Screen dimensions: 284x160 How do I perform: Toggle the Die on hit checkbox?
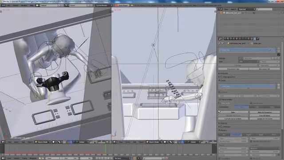[251, 159]
